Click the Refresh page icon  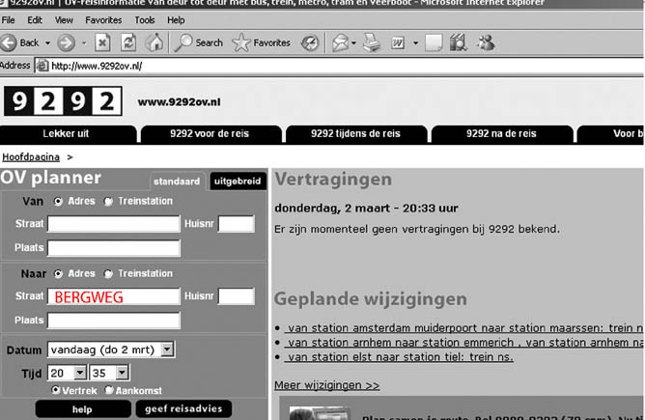tap(128, 42)
